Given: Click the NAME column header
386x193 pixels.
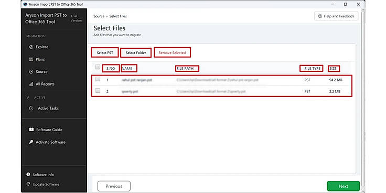Looking at the screenshot, I should (127, 68).
